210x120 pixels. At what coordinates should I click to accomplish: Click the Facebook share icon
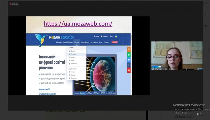pos(129,65)
